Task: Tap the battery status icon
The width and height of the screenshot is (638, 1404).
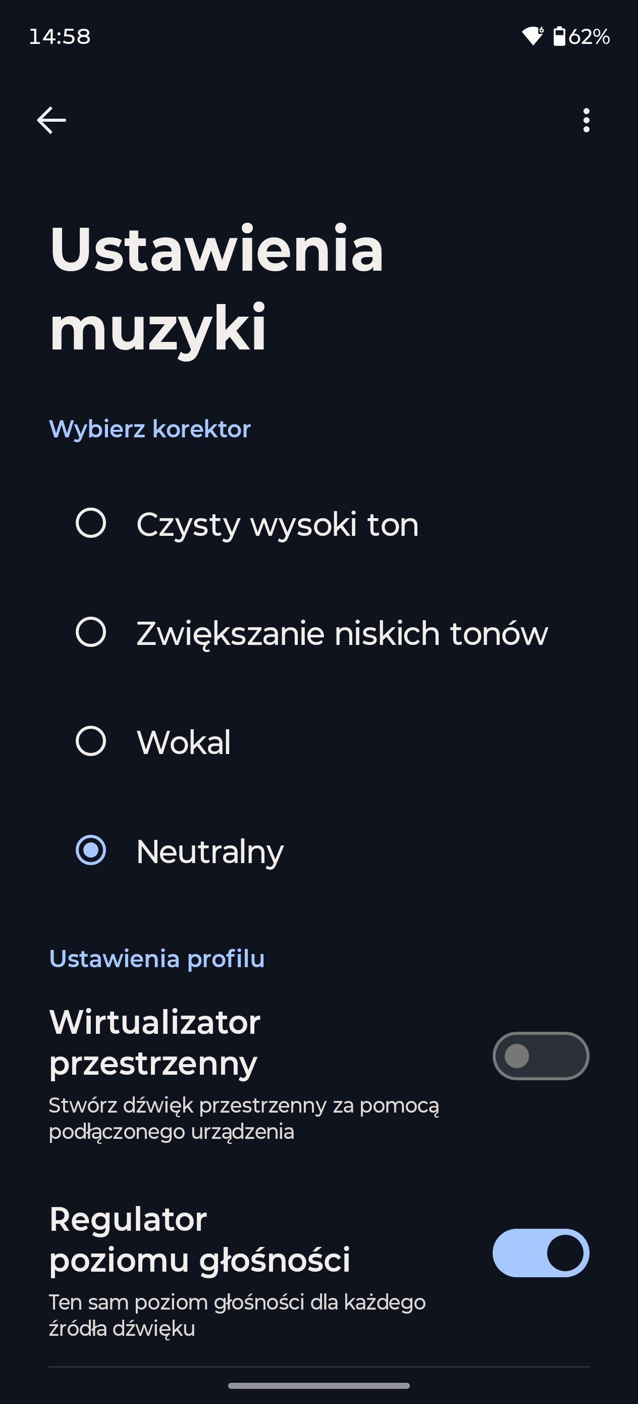Action: (x=559, y=36)
